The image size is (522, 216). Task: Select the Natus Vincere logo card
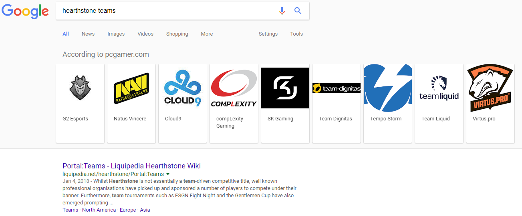[x=131, y=88]
